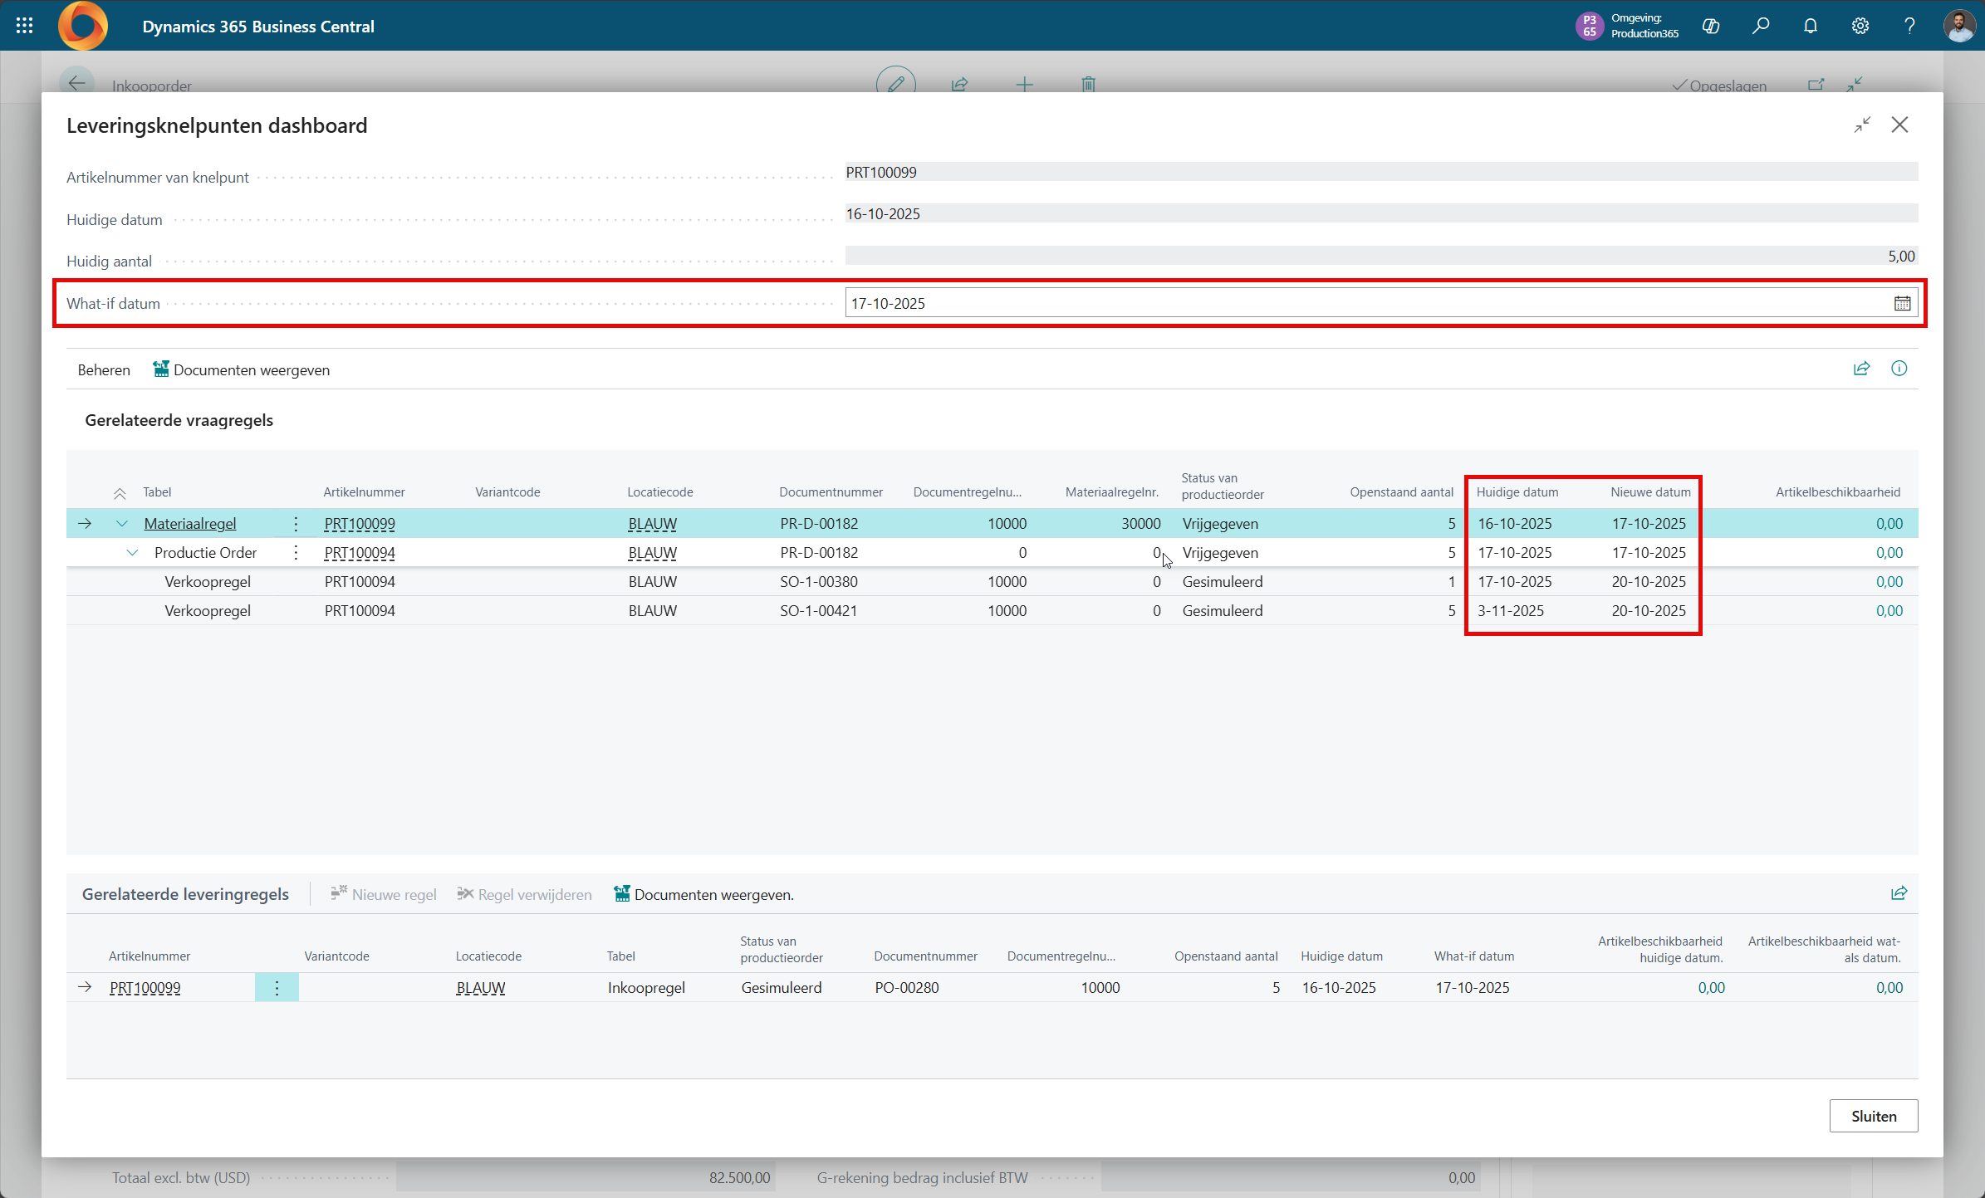1985x1198 pixels.
Task: Open calendar picker for What-if datum
Action: click(1901, 304)
